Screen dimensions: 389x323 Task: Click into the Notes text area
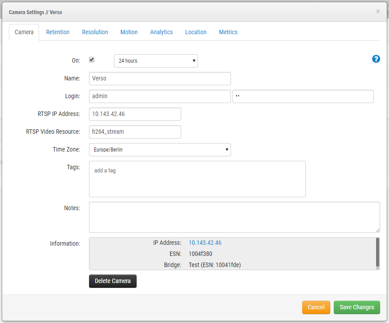[x=234, y=217]
